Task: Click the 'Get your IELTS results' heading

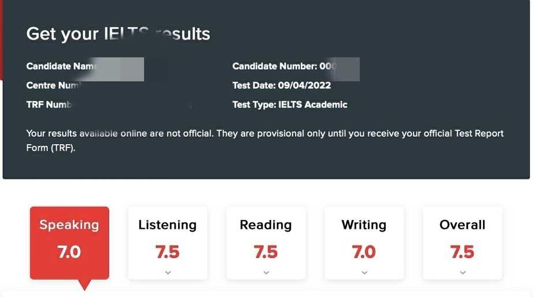Action: 118,34
